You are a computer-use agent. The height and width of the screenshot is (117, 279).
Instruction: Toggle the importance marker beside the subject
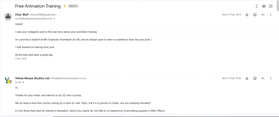coord(65,6)
